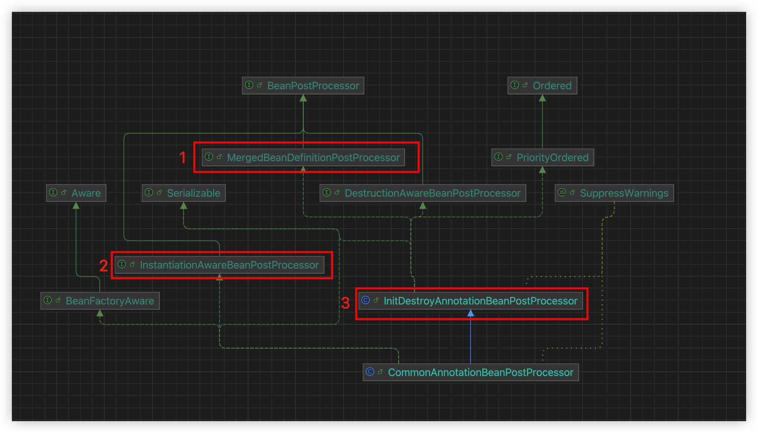The image size is (758, 433).
Task: Click the lock icon on DestructionAwareBeanPostProcessor
Action: tap(337, 193)
